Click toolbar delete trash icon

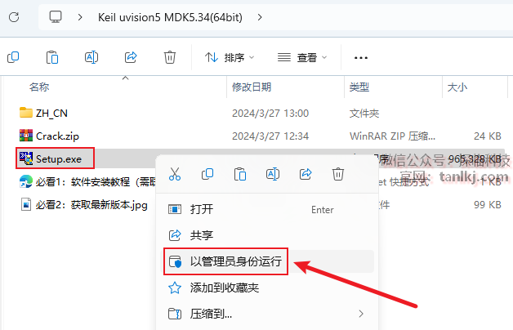[170, 57]
